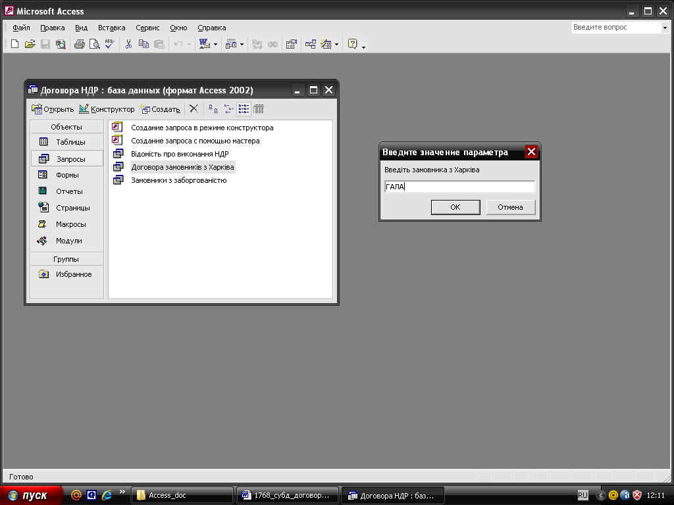Click the Cut scissors icon

coord(128,44)
